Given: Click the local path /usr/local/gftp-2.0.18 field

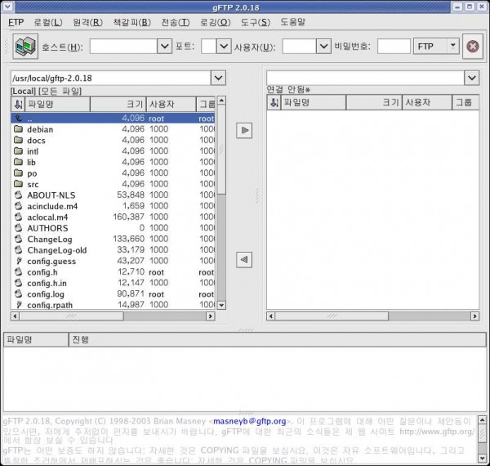Looking at the screenshot, I should (x=111, y=78).
